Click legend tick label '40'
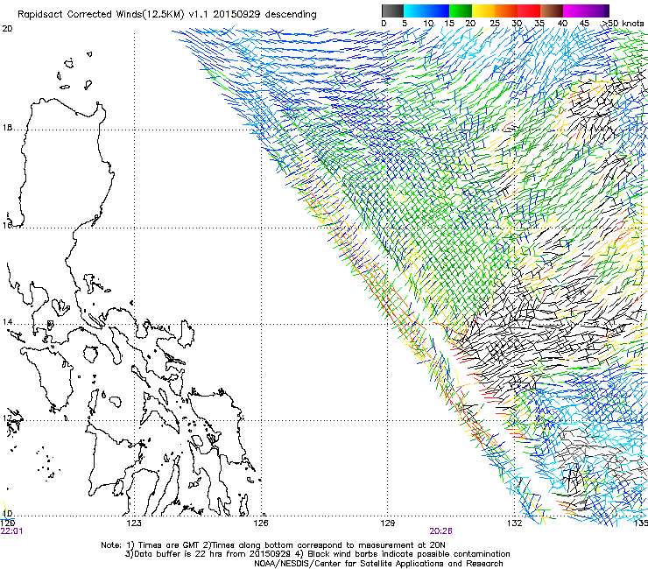 562,24
